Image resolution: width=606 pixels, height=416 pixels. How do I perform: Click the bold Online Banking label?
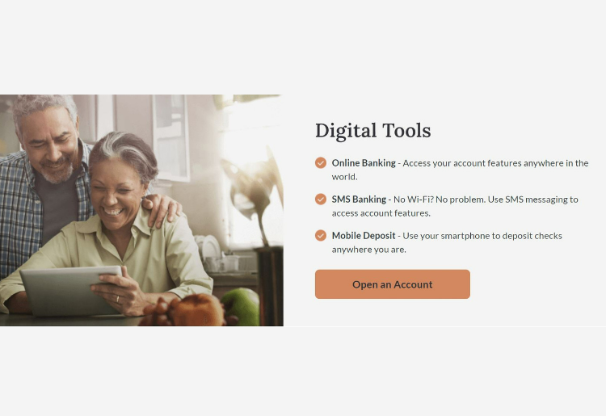(x=364, y=163)
